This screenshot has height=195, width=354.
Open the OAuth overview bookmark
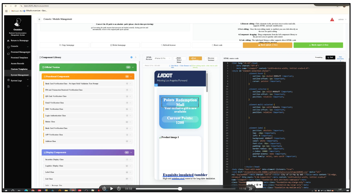pos(36,11)
